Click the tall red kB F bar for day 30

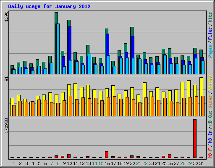tap(195, 139)
